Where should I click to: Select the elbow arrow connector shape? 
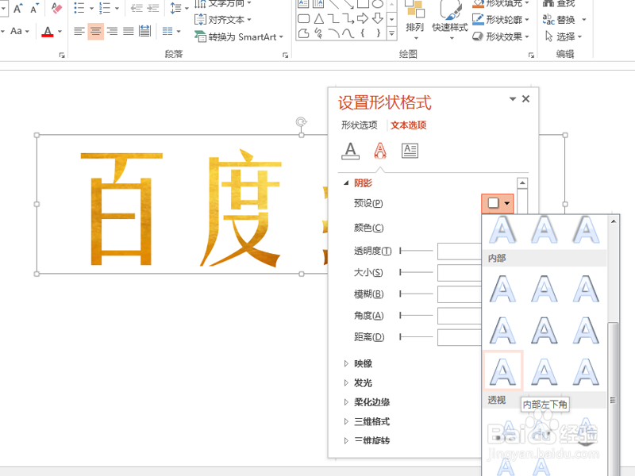click(x=348, y=18)
